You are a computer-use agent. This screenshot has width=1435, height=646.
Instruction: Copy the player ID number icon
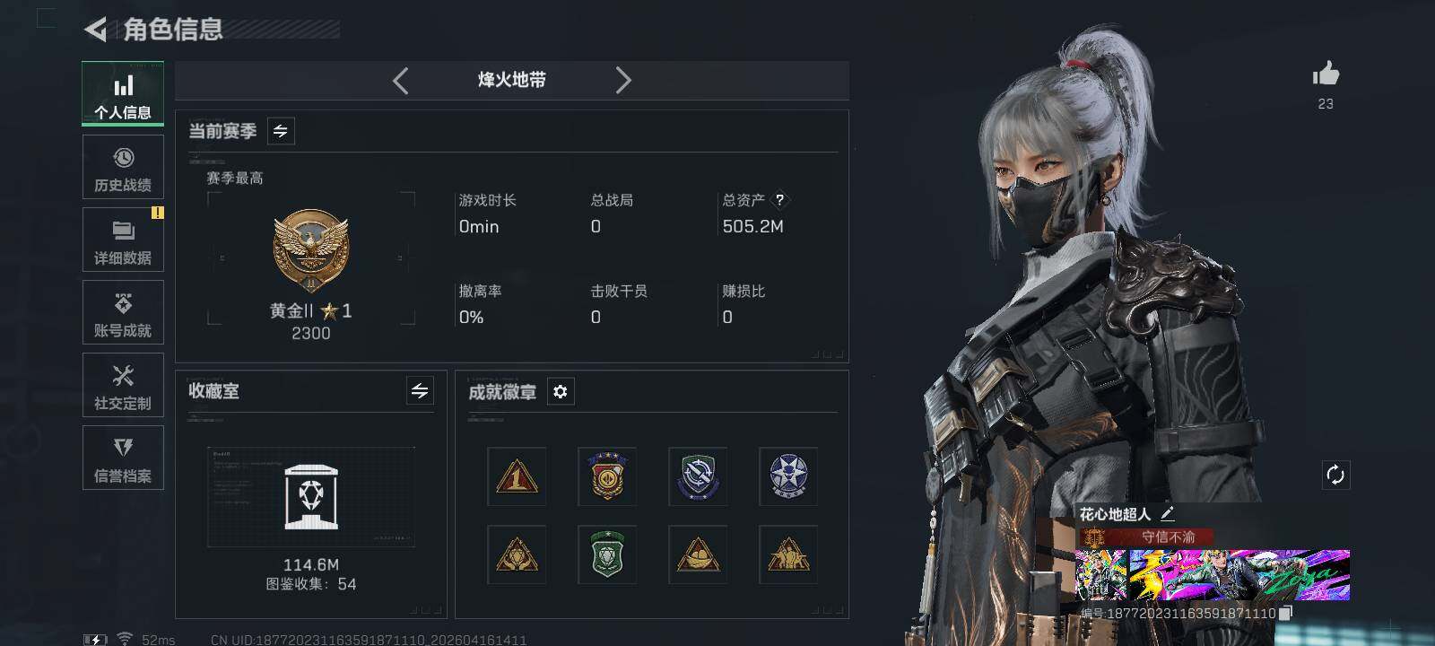tap(1285, 613)
